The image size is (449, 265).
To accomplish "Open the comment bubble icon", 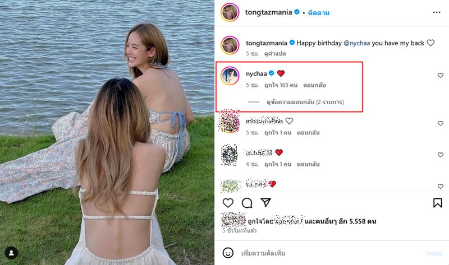I will click(247, 203).
